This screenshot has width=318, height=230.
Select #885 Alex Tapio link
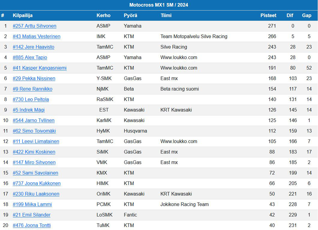[30, 57]
